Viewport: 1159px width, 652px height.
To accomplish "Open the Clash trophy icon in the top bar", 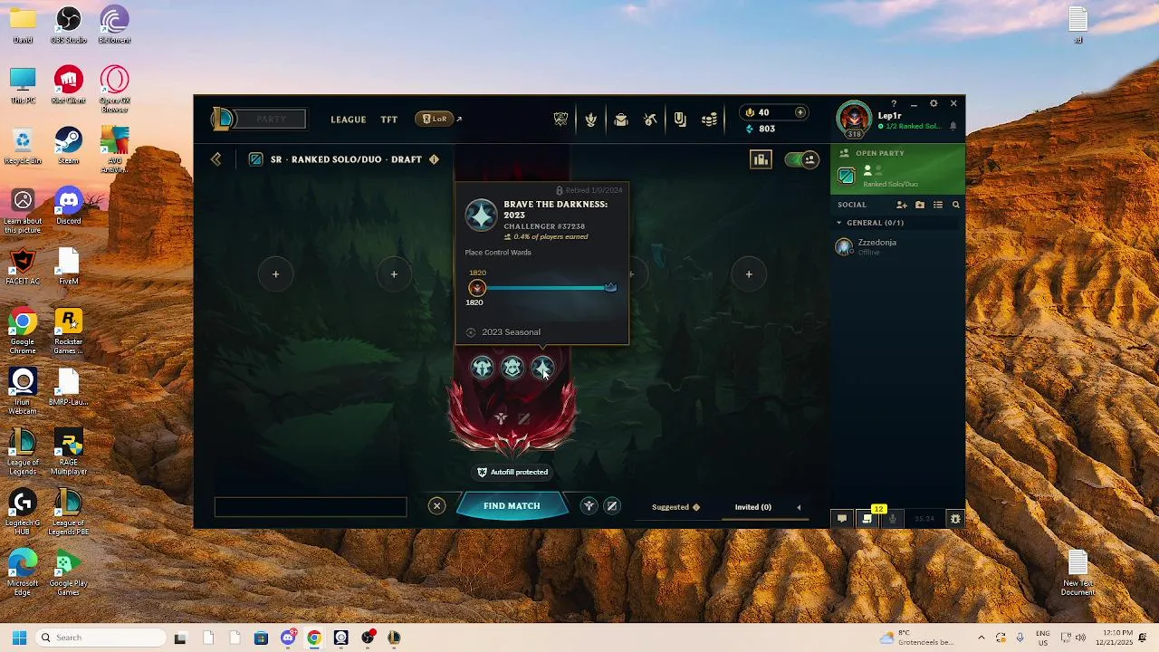I will (x=560, y=120).
